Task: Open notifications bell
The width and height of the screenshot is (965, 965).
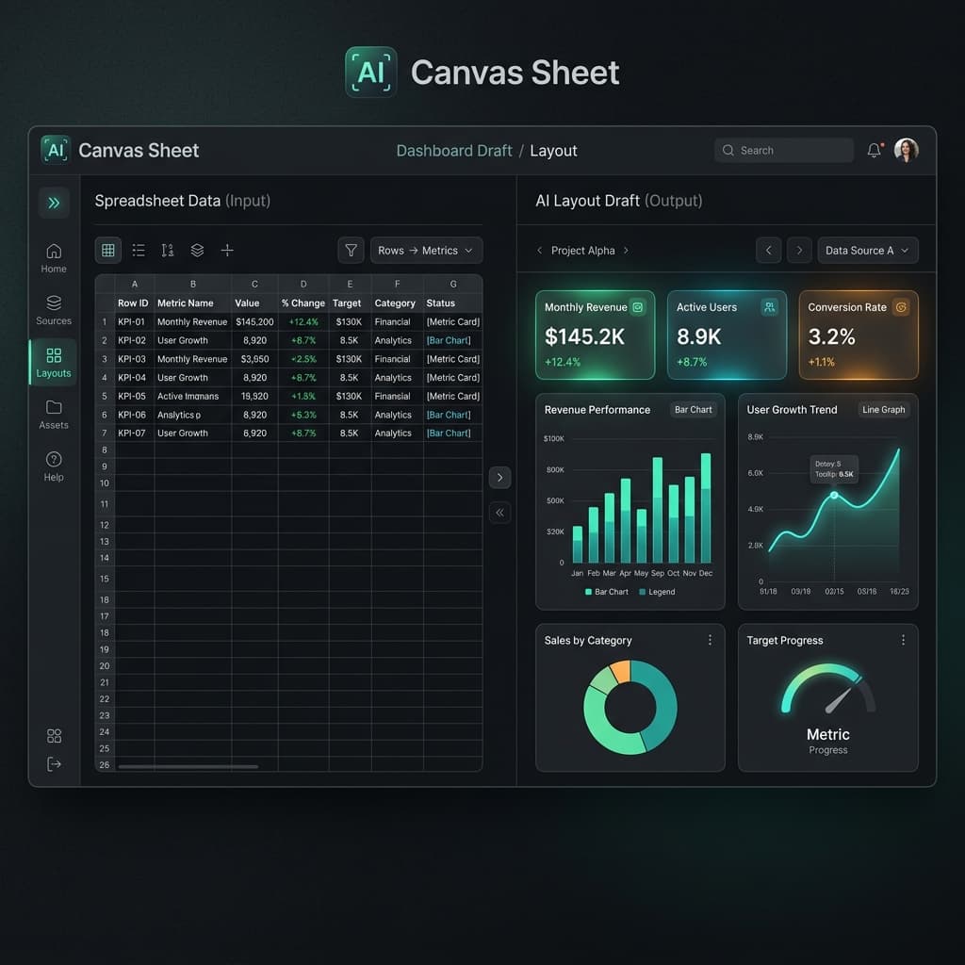Action: tap(874, 150)
